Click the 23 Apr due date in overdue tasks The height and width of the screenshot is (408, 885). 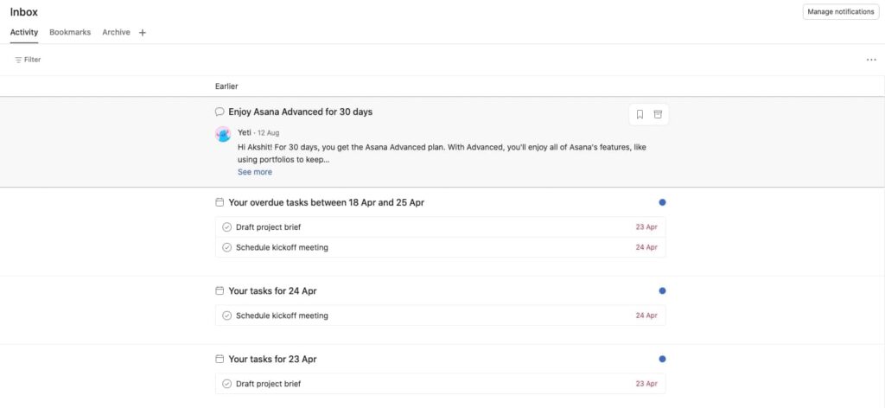click(x=646, y=227)
